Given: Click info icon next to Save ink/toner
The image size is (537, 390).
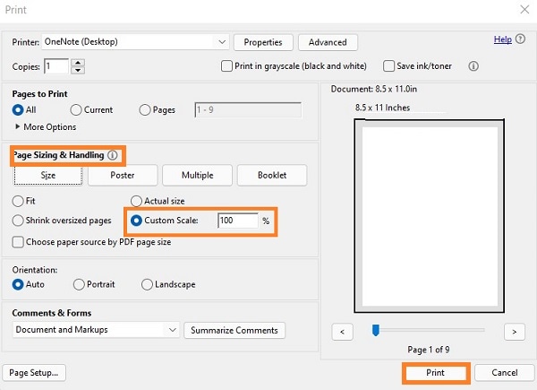Looking at the screenshot, I should (473, 65).
